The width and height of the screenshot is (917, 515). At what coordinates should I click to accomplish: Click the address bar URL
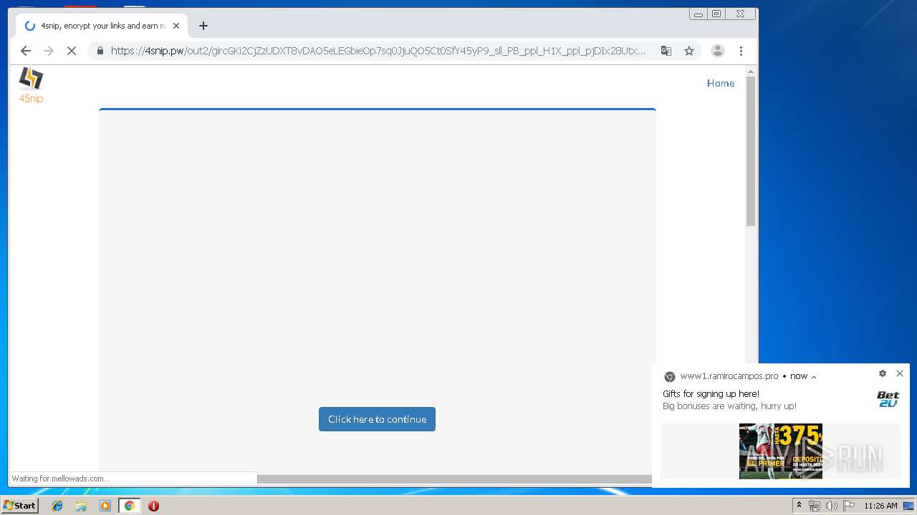coord(378,51)
